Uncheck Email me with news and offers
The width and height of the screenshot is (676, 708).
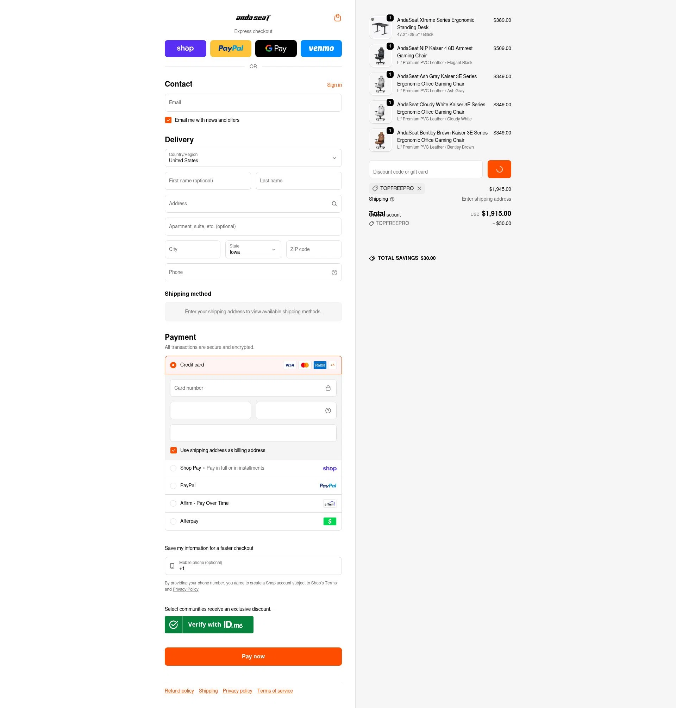[168, 120]
